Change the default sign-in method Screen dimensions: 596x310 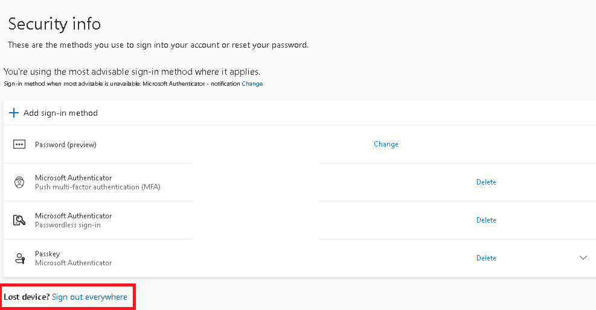252,84
